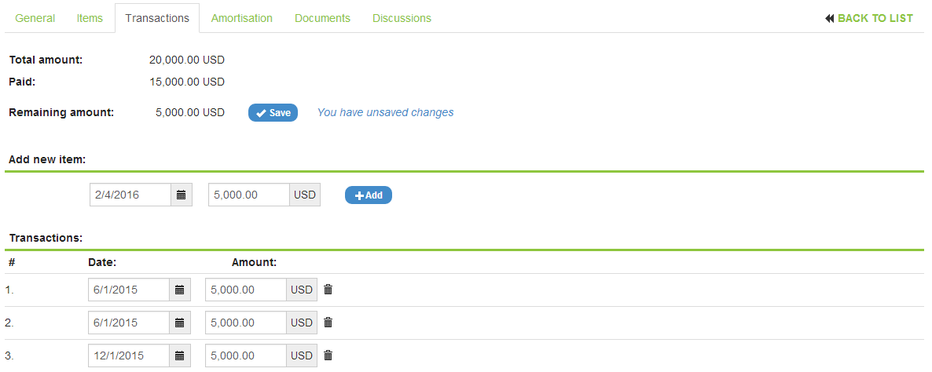Viewport: 932px width, 372px height.
Task: Save the unsaved changes
Action: tap(273, 113)
